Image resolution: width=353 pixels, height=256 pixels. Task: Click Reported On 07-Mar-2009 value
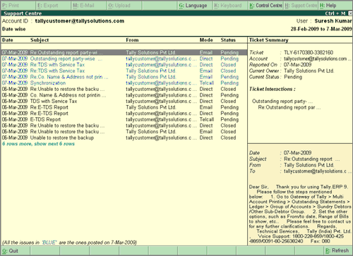coord(297,65)
